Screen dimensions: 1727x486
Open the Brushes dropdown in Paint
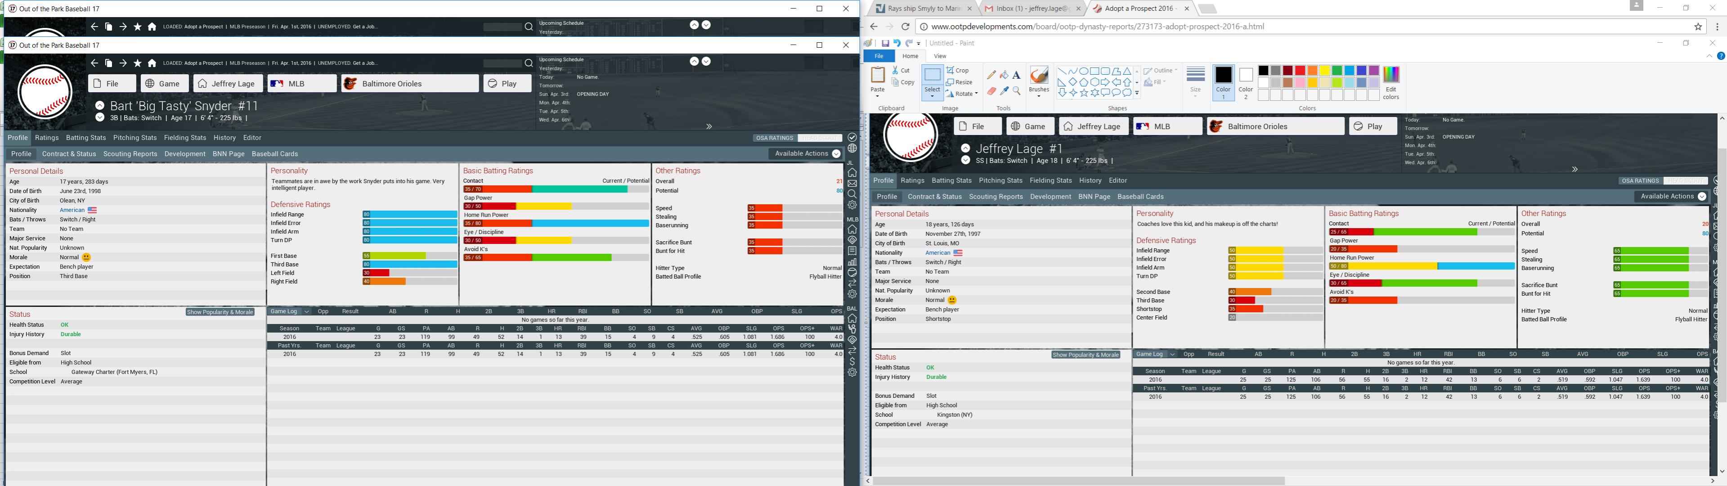pyautogui.click(x=1038, y=96)
